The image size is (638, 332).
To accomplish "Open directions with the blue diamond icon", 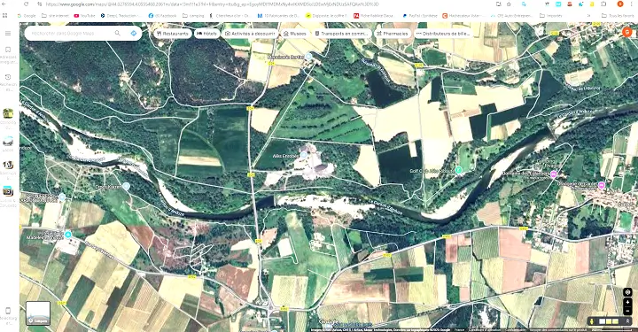I will [134, 34].
